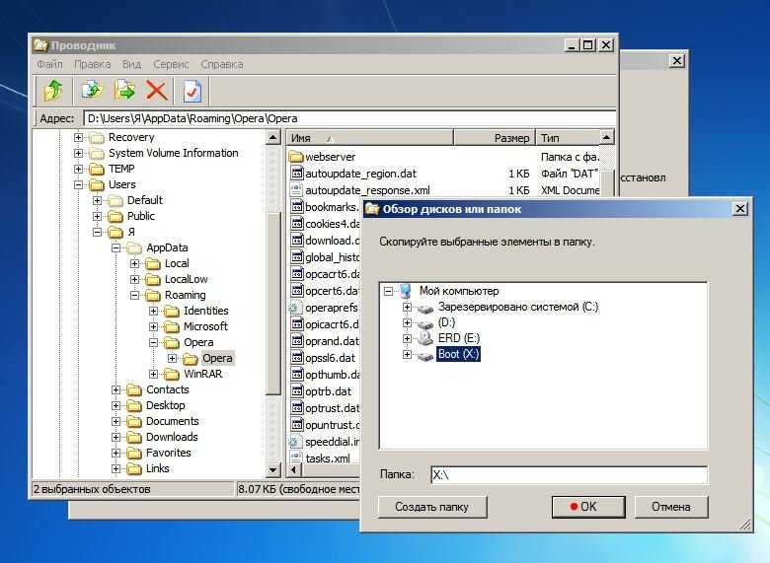
Task: Sort by the Размер column header
Action: 494,138
